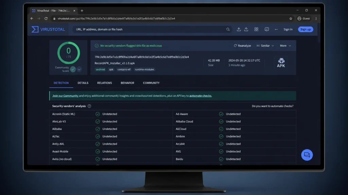Switch to the BEHAVIOR tab
348x195 pixels.
(x=127, y=83)
